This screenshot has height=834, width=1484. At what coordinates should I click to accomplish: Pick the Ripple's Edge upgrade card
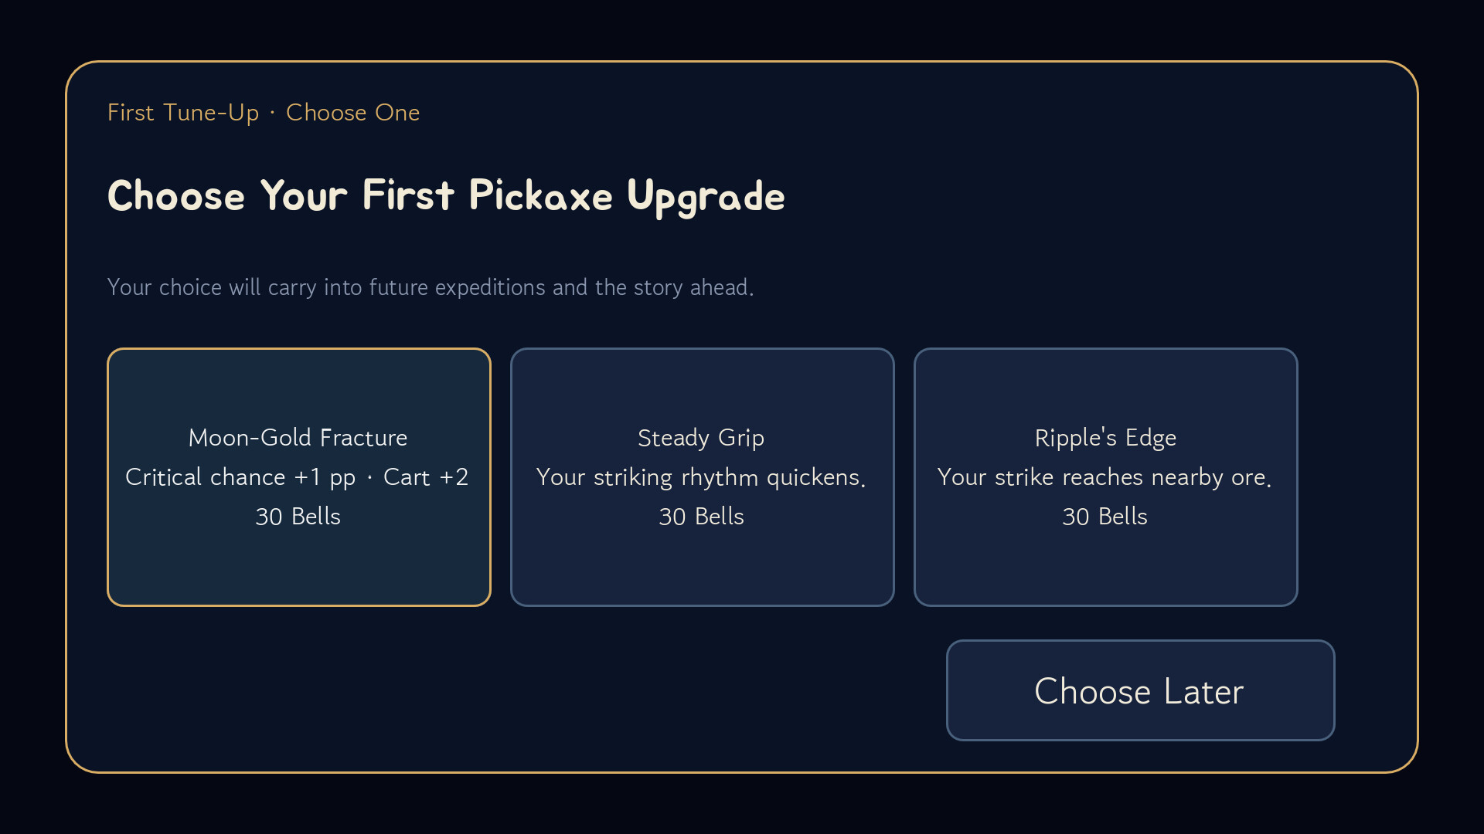pyautogui.click(x=1106, y=477)
